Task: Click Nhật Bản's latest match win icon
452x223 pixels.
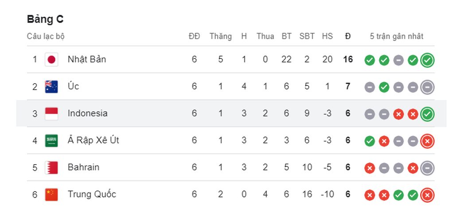Action: pyautogui.click(x=427, y=60)
